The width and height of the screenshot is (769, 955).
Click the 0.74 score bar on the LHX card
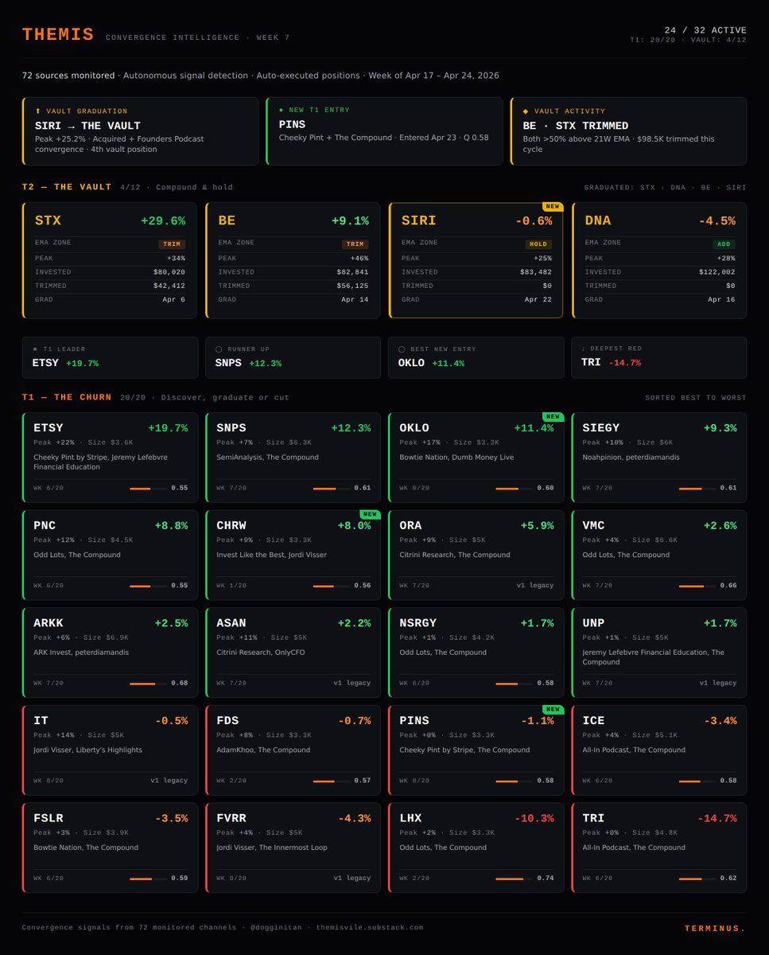point(515,879)
